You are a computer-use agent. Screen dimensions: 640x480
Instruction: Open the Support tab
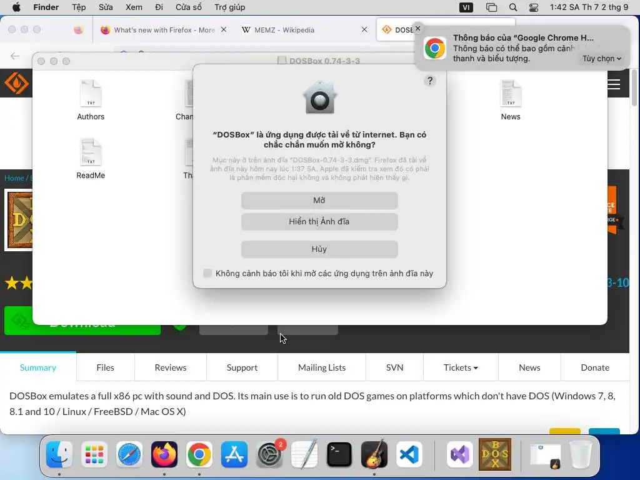(x=242, y=367)
